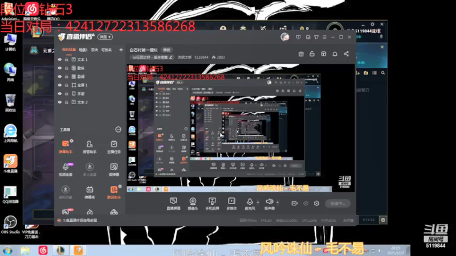This screenshot has width=456, height=256.
Task: Open Windows Start button
Action: (x=7, y=250)
